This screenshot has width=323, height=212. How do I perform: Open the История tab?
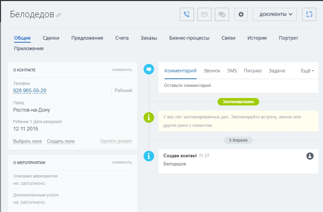(257, 38)
